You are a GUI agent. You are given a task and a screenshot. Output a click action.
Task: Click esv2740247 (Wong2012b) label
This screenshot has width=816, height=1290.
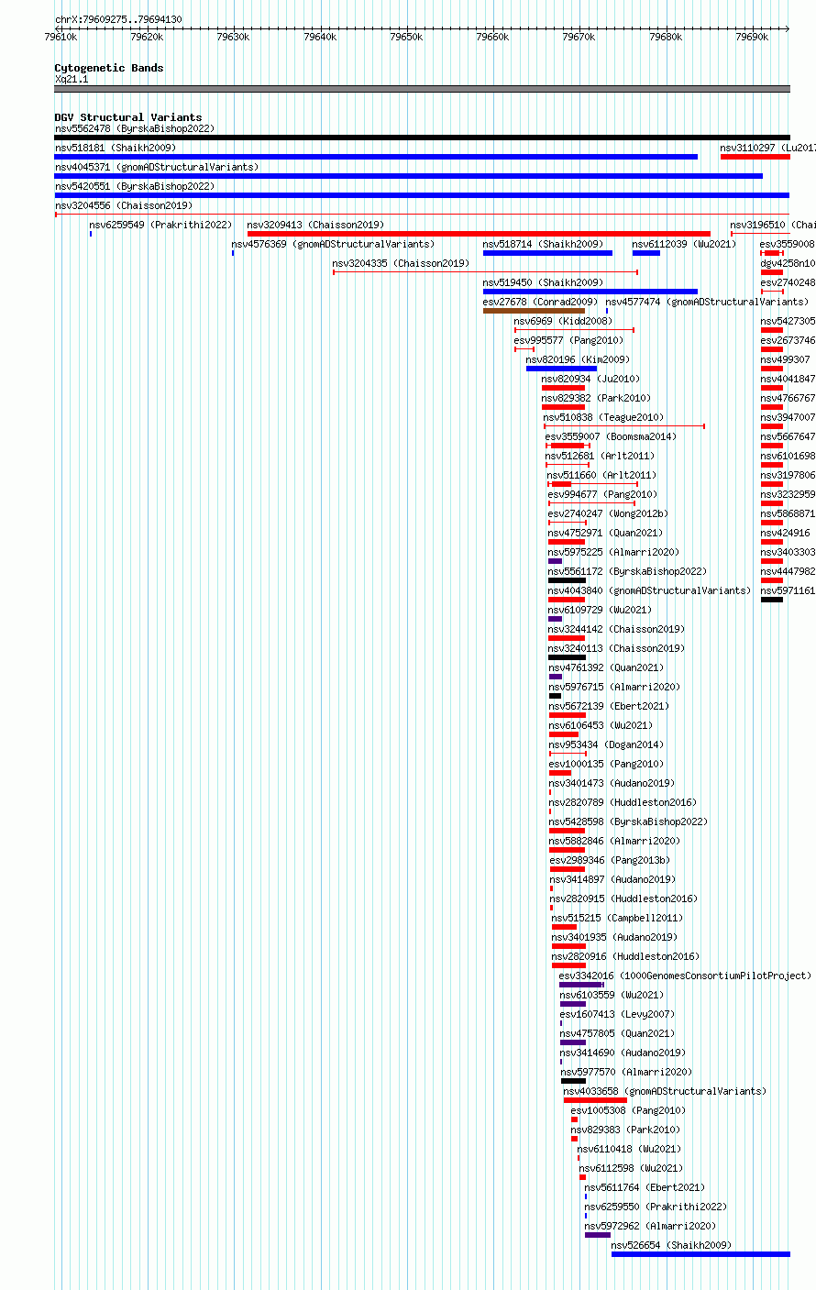[609, 513]
